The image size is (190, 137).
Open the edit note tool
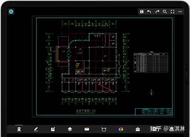tap(53, 129)
